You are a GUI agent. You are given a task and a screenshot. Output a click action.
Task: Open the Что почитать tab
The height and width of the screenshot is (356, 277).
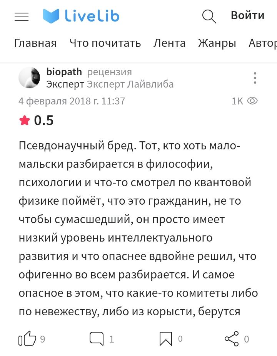tap(105, 43)
